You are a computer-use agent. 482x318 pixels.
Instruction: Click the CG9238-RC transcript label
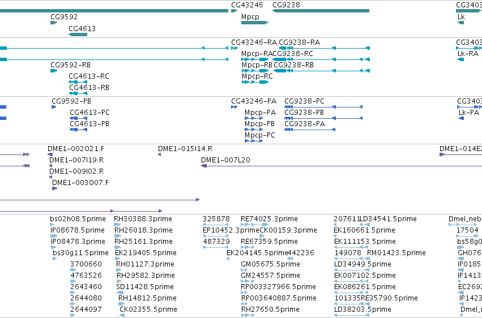tap(293, 54)
